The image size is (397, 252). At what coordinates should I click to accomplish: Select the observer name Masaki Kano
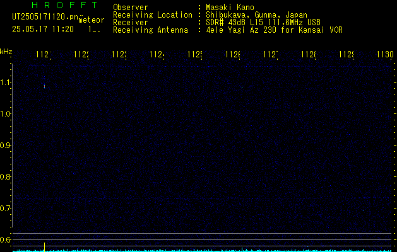click(x=230, y=7)
